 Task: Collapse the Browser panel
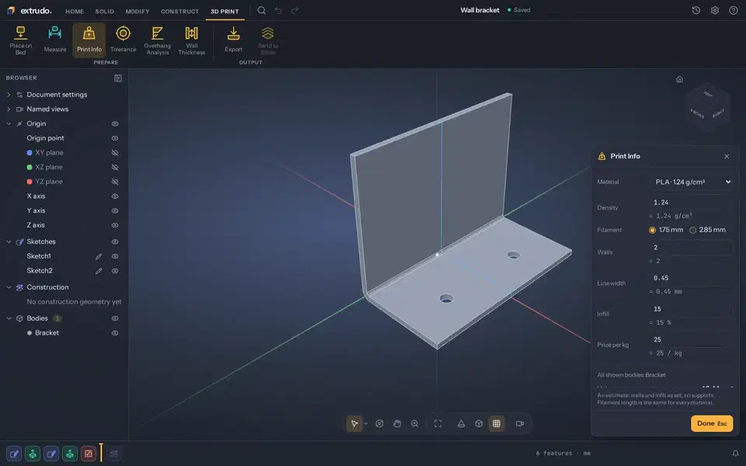(118, 78)
